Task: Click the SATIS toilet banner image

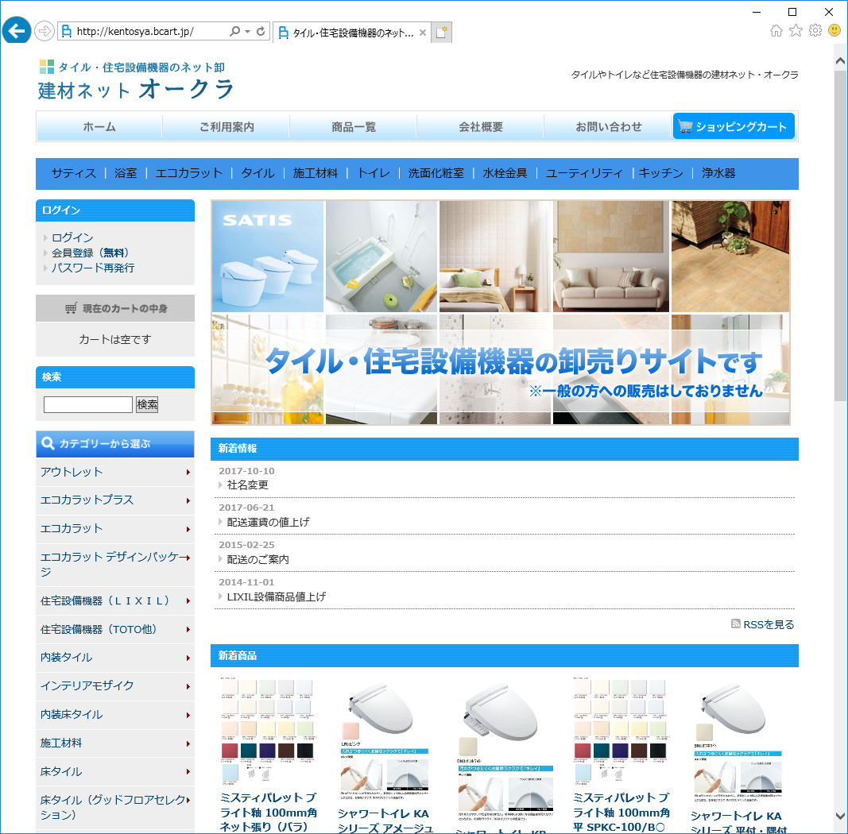Action: [268, 257]
